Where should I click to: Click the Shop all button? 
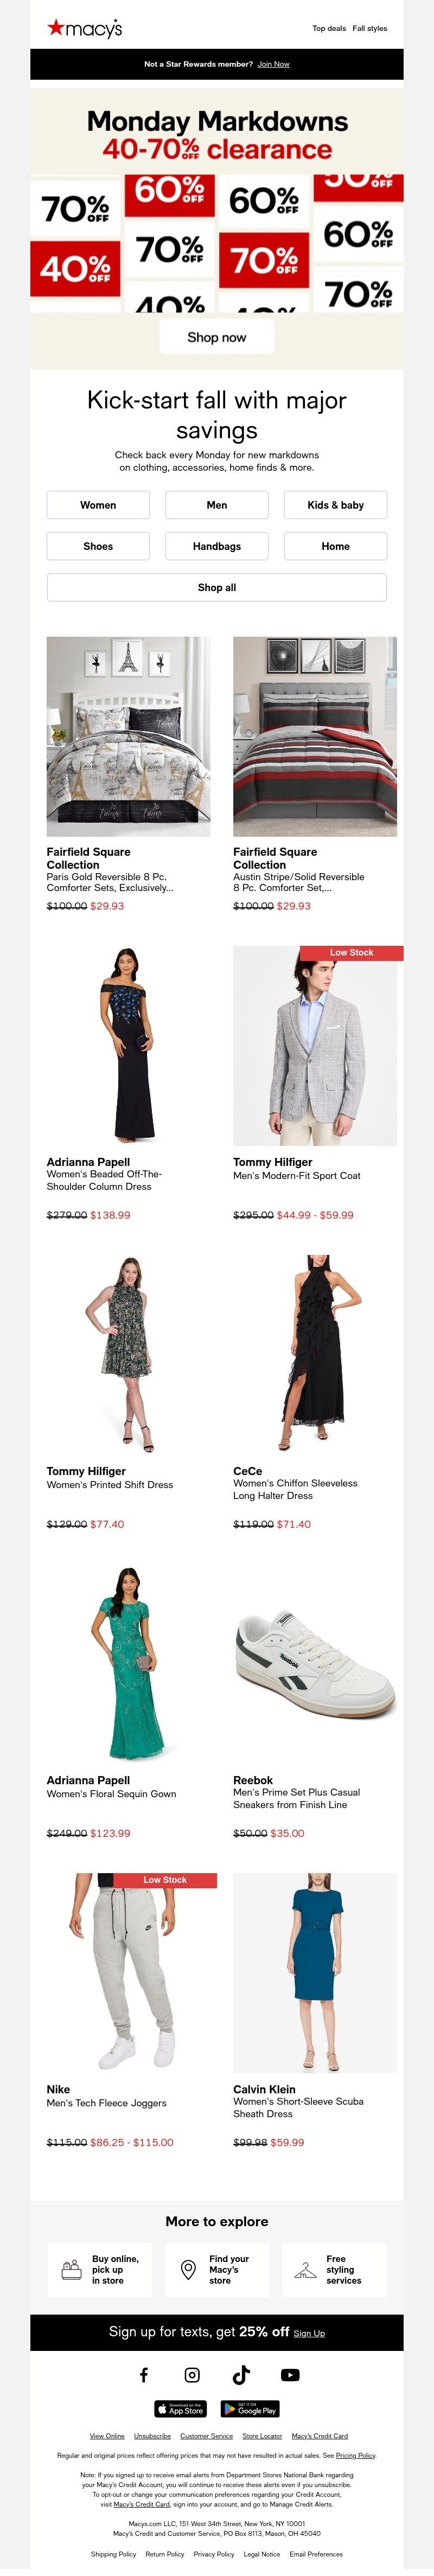tap(217, 588)
